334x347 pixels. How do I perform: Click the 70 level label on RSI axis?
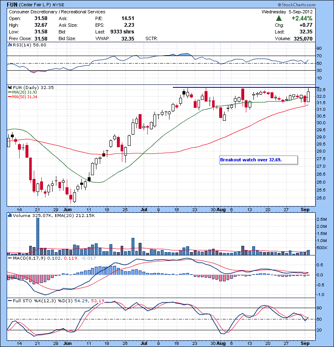[319, 56]
